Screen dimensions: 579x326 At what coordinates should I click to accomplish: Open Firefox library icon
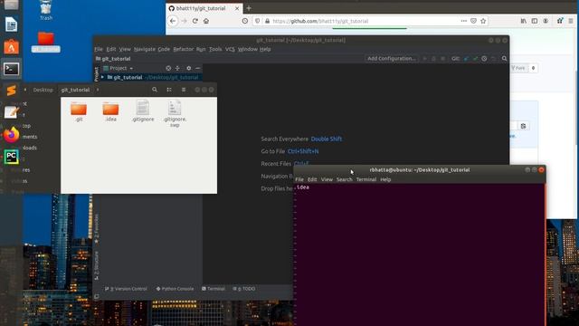click(524, 21)
